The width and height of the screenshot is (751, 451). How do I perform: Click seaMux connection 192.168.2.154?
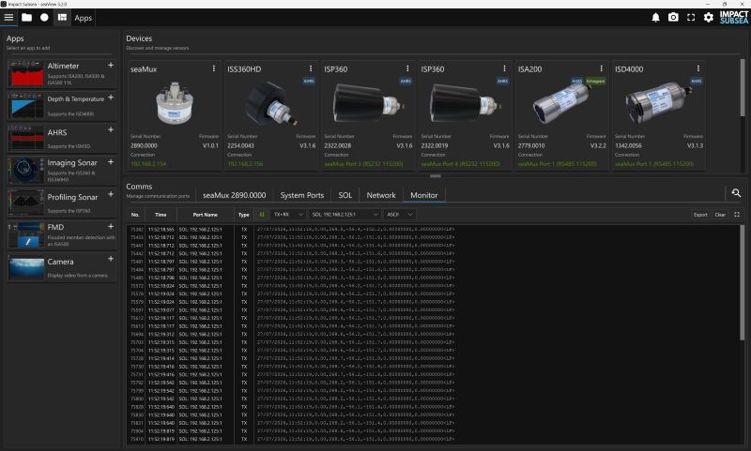click(x=148, y=164)
